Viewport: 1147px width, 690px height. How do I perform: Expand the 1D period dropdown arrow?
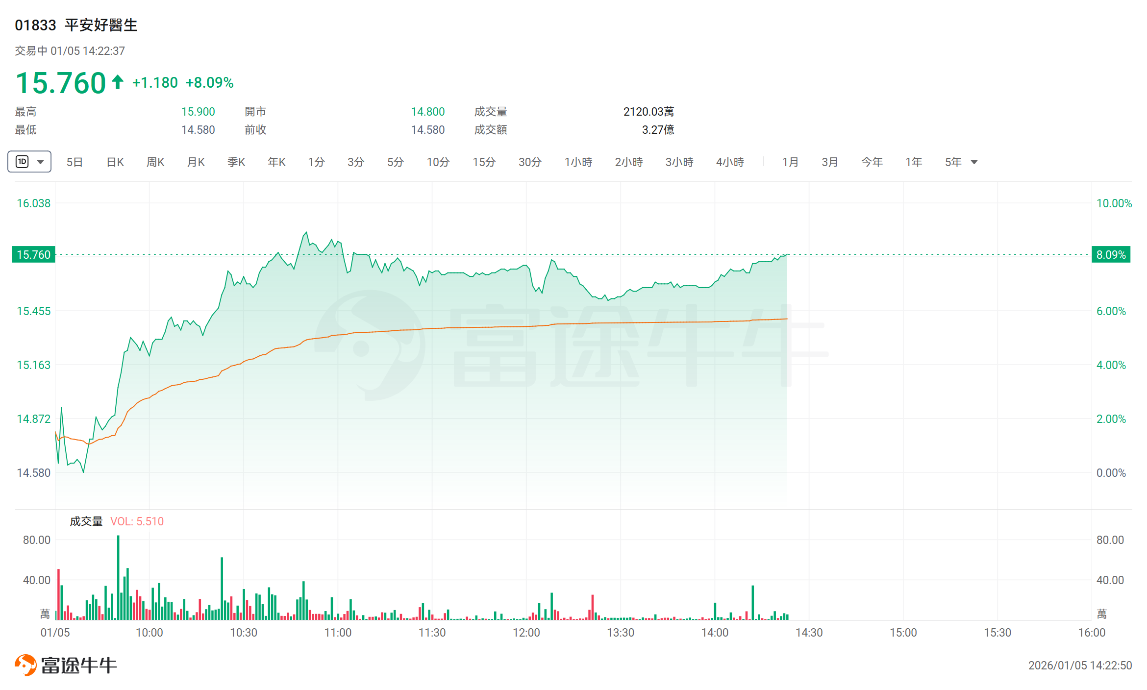tap(41, 162)
